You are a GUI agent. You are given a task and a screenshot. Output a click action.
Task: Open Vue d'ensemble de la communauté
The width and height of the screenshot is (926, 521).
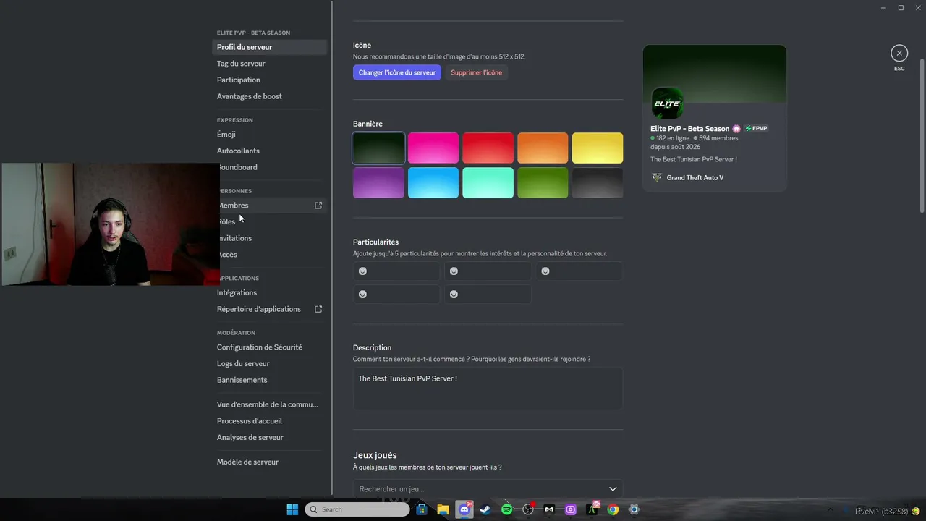tap(269, 404)
